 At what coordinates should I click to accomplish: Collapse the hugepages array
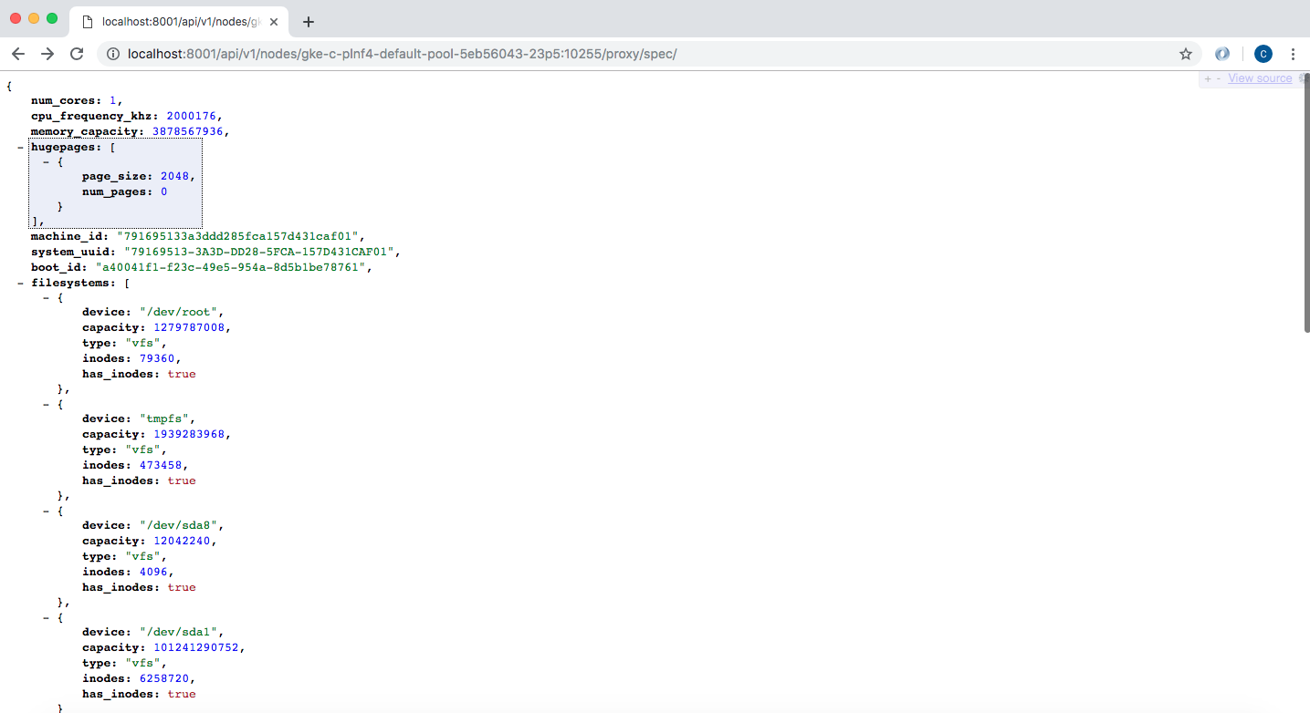pyautogui.click(x=20, y=147)
